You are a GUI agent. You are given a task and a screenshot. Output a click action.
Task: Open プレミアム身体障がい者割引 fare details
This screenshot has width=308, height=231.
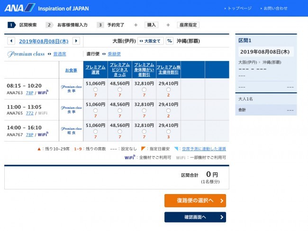pyautogui.click(x=144, y=70)
